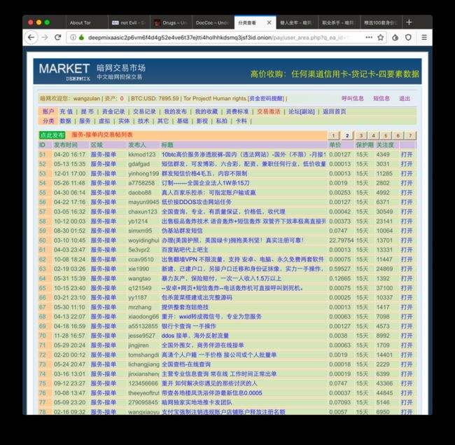The height and width of the screenshot is (445, 455).
Task: Click the green 点此发布 button
Action: pos(52,135)
